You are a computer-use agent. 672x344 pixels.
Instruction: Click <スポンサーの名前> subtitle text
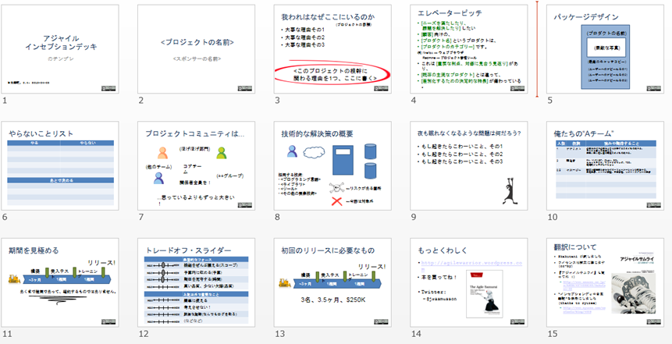(197, 59)
